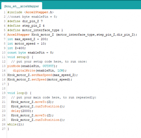This screenshot has width=141, height=138.
Task: Click the closing brace on line 27
Action: point(8,129)
